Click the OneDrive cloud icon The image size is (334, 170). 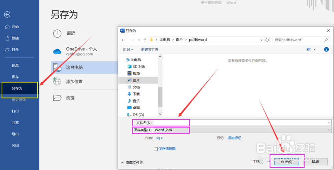(x=57, y=51)
